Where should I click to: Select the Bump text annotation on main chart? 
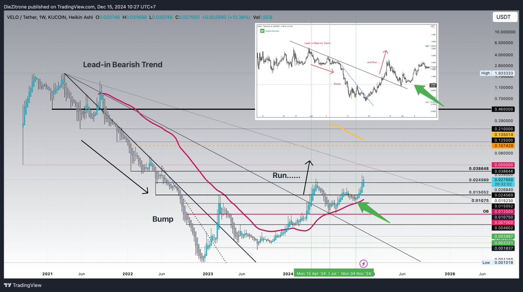(x=163, y=219)
